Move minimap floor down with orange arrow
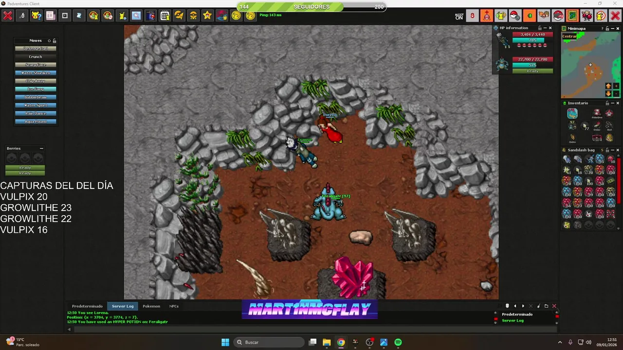The height and width of the screenshot is (350, 623). tap(608, 93)
